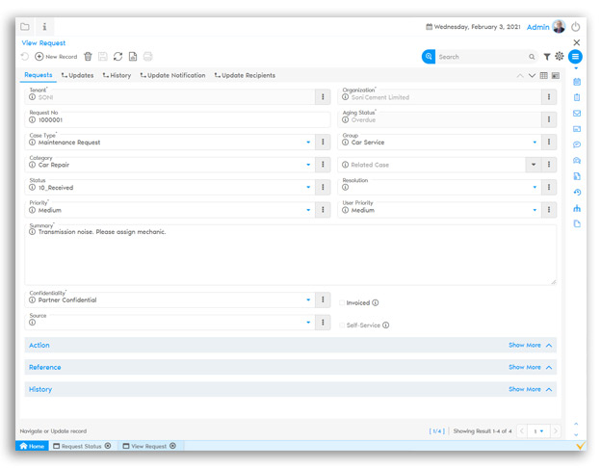Open the Case Type dropdown
The height and width of the screenshot is (468, 601).
(x=308, y=143)
